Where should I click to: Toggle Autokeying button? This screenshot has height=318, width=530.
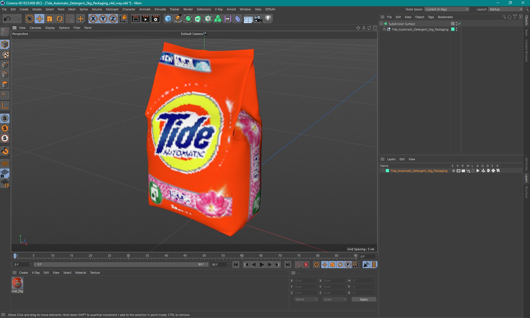pyautogui.click(x=306, y=265)
